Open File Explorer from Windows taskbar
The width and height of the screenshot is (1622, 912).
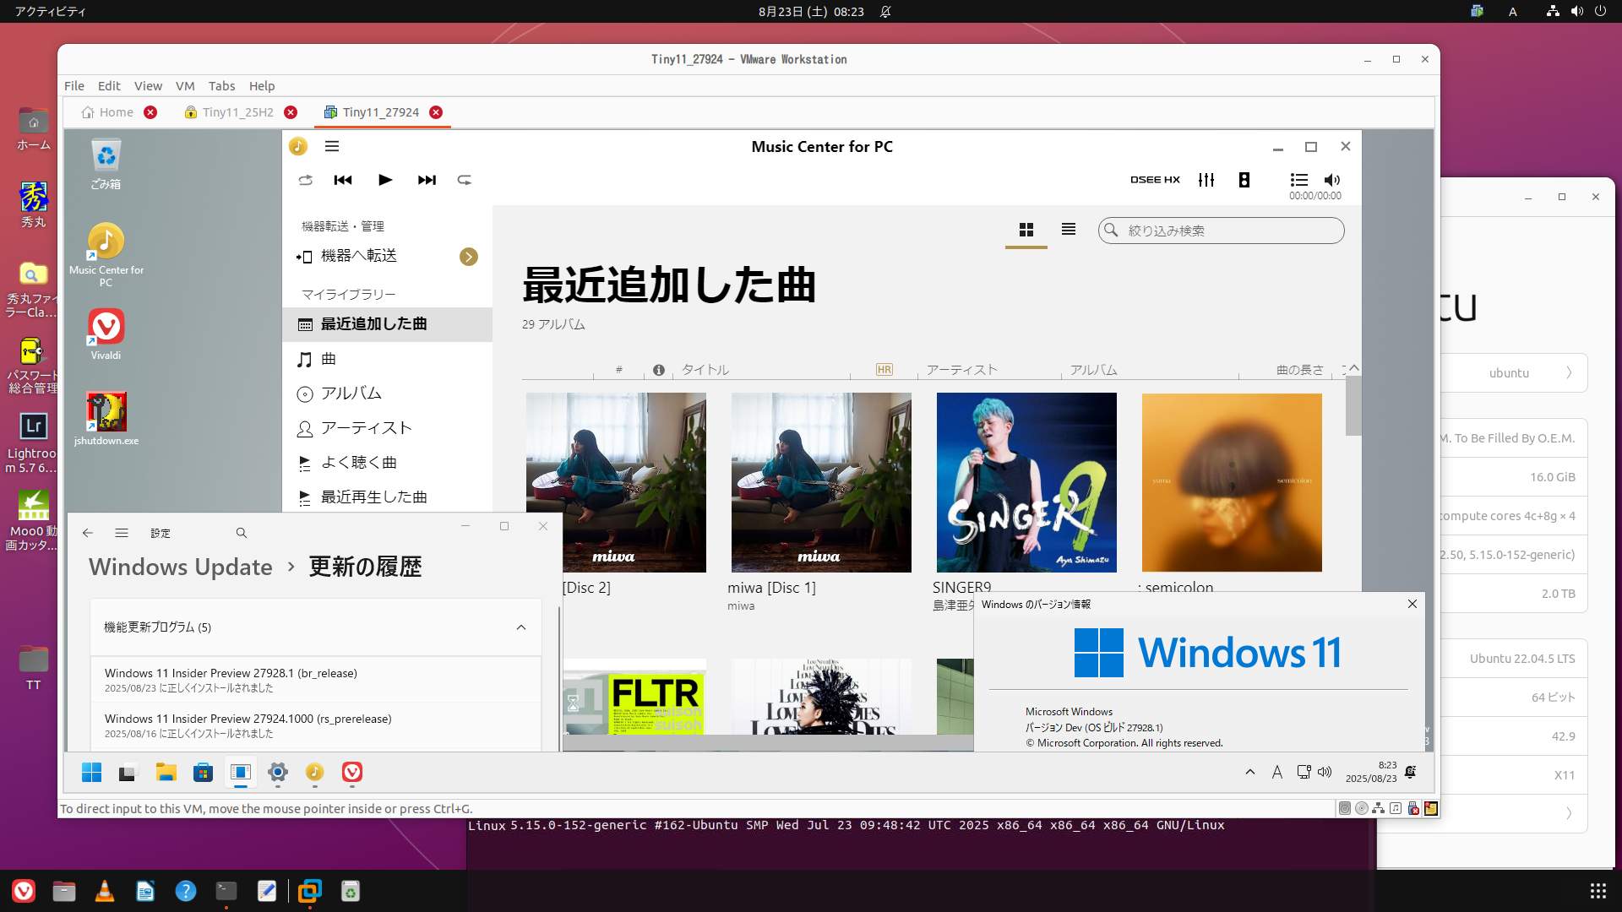[166, 772]
